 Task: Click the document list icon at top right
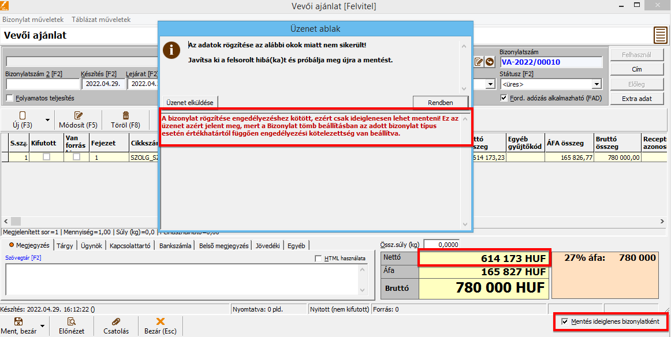point(660,35)
